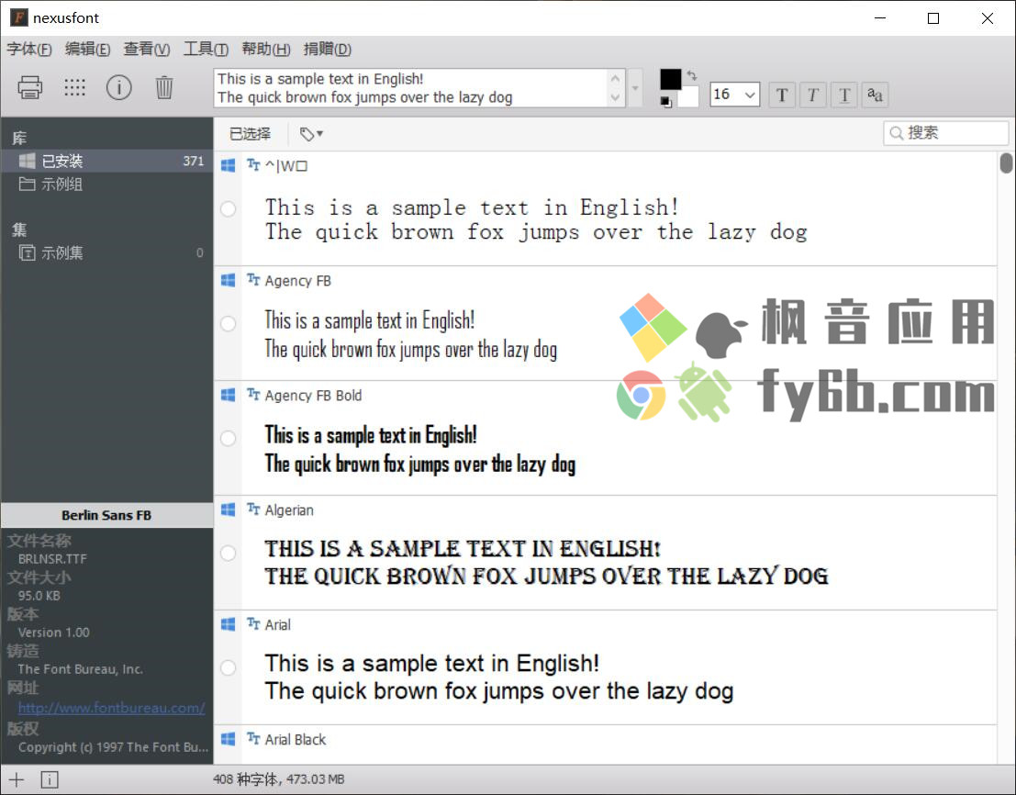Click sample text scroll up arrow

615,78
